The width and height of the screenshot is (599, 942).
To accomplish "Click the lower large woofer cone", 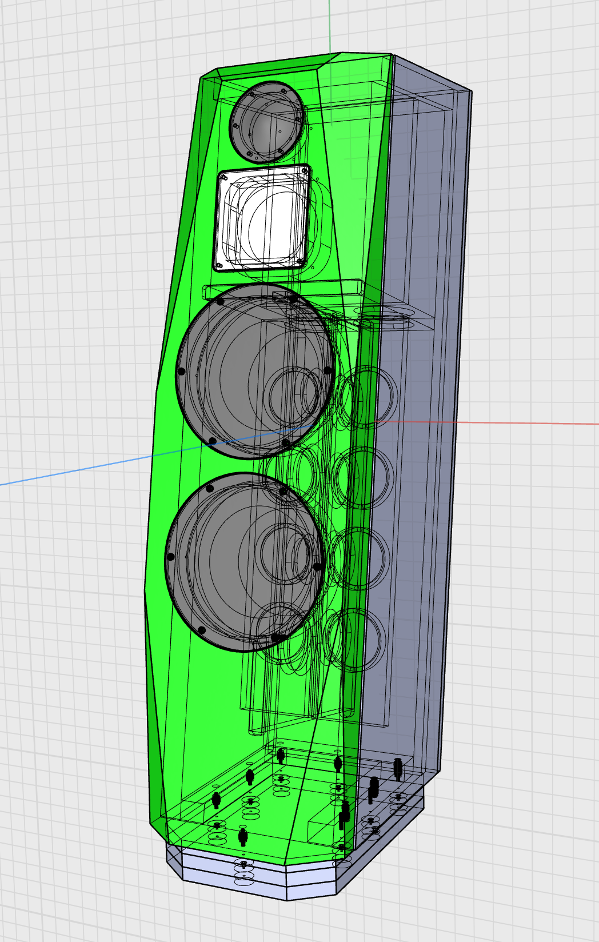I will 245,562.
